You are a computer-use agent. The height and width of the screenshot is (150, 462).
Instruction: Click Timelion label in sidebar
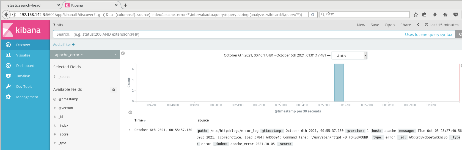[x=23, y=76]
